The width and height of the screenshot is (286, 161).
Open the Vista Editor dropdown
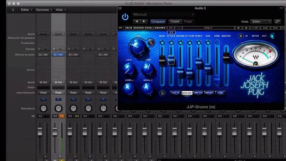tap(261, 21)
